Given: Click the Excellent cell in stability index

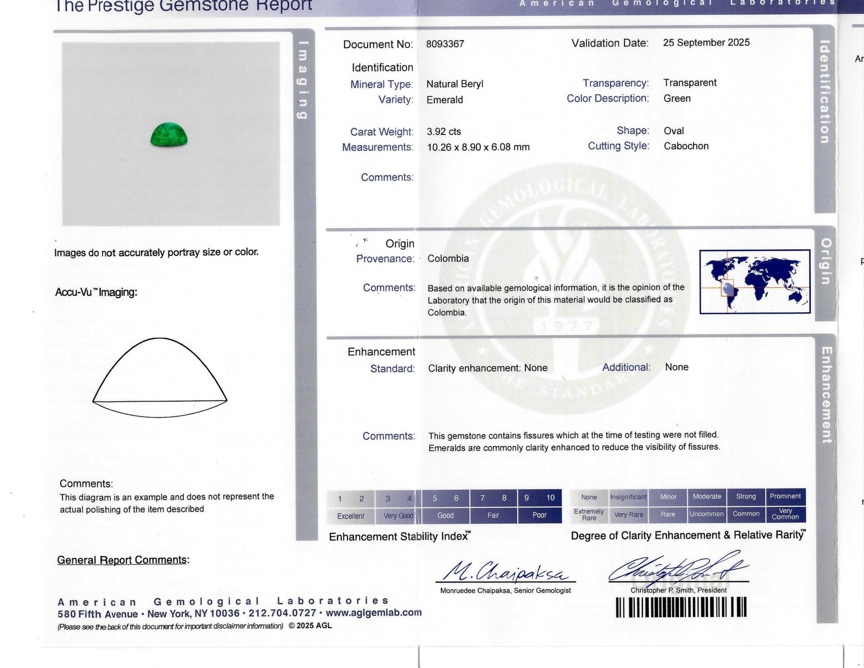Looking at the screenshot, I should pos(350,516).
